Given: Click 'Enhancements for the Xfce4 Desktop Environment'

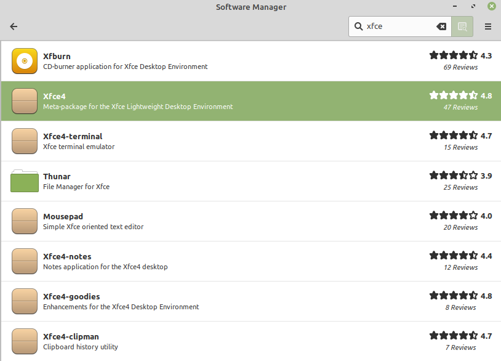Looking at the screenshot, I should tap(121, 307).
